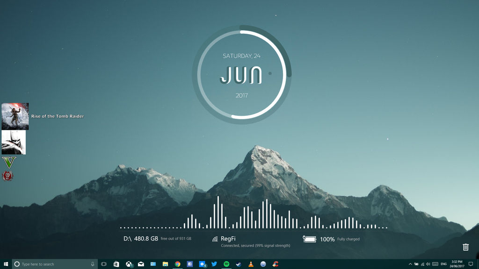Open the ENG language selector
Viewport: 479px width, 269px height.
[443, 264]
